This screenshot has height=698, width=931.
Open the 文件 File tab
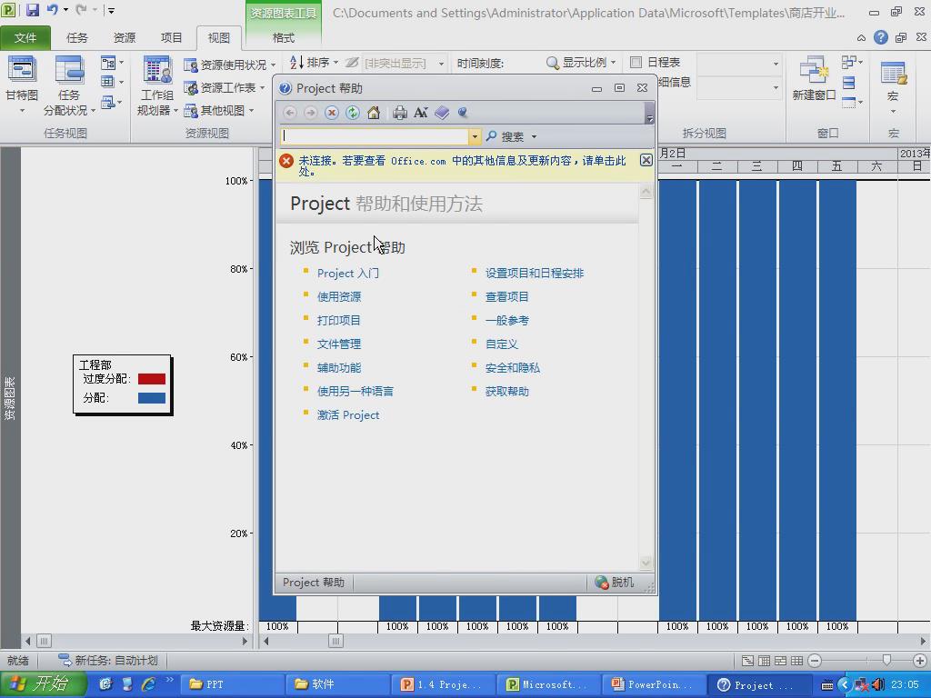coord(25,38)
